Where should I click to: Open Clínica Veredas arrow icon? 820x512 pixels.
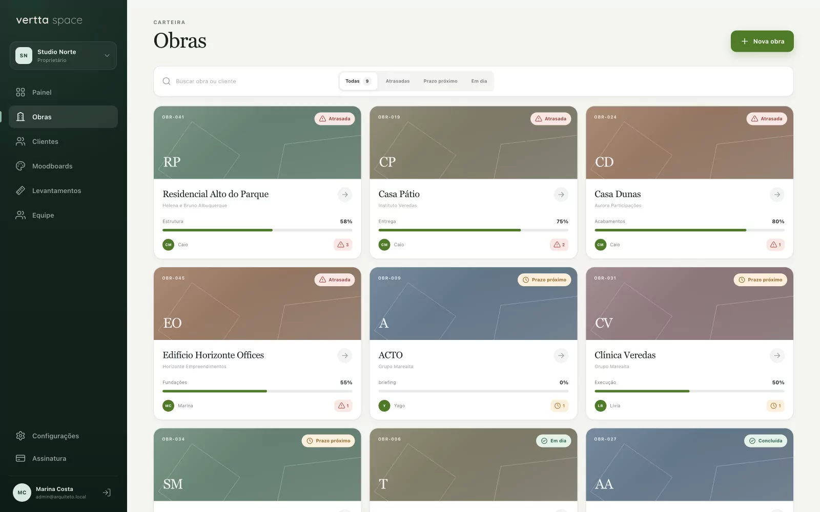point(777,355)
